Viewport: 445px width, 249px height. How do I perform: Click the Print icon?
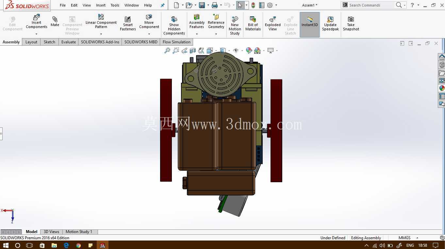click(215, 5)
